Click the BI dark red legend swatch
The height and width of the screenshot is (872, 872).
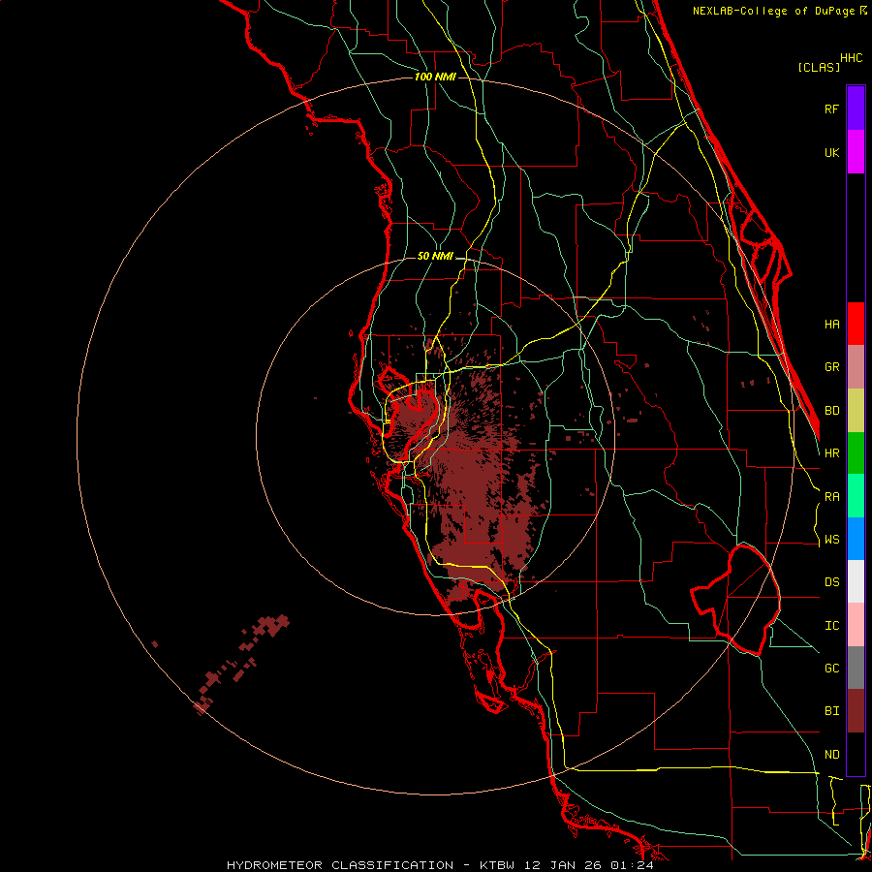856,711
